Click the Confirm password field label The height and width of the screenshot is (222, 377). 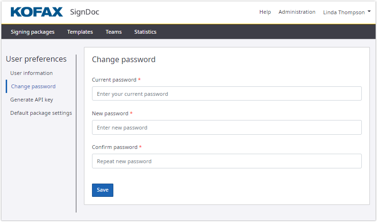pos(114,147)
